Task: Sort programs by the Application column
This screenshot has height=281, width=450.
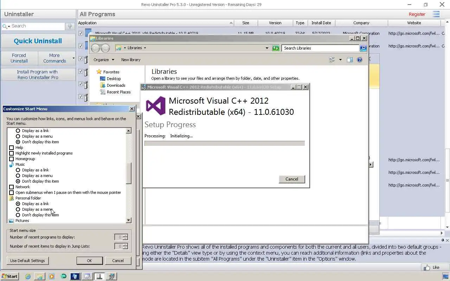Action: pyautogui.click(x=156, y=23)
